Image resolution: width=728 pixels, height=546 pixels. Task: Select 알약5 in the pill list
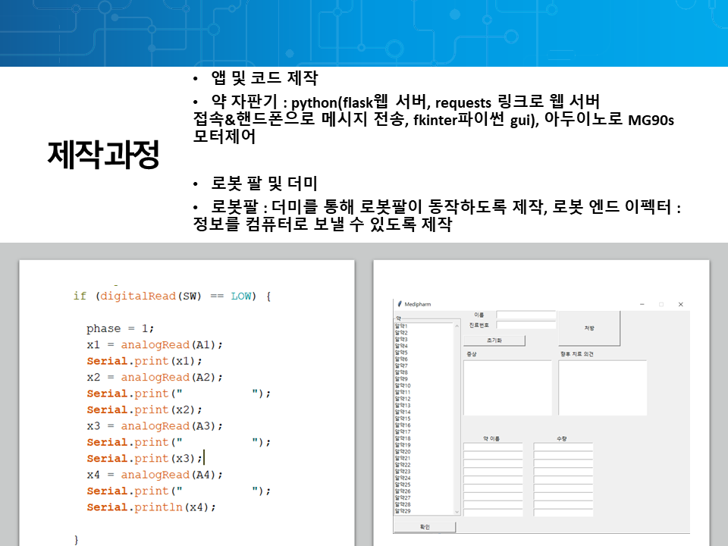pos(401,353)
